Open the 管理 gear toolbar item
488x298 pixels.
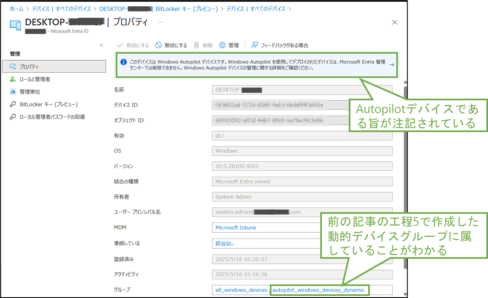(x=229, y=45)
